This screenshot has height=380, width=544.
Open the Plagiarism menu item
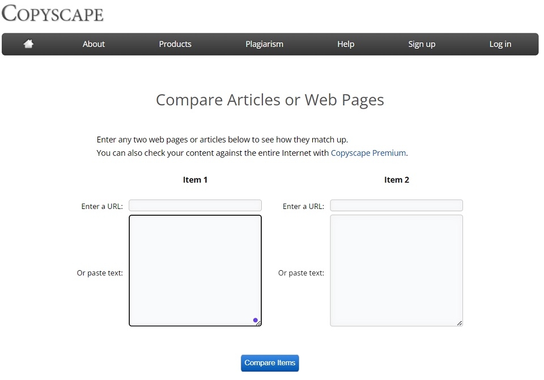pyautogui.click(x=265, y=44)
